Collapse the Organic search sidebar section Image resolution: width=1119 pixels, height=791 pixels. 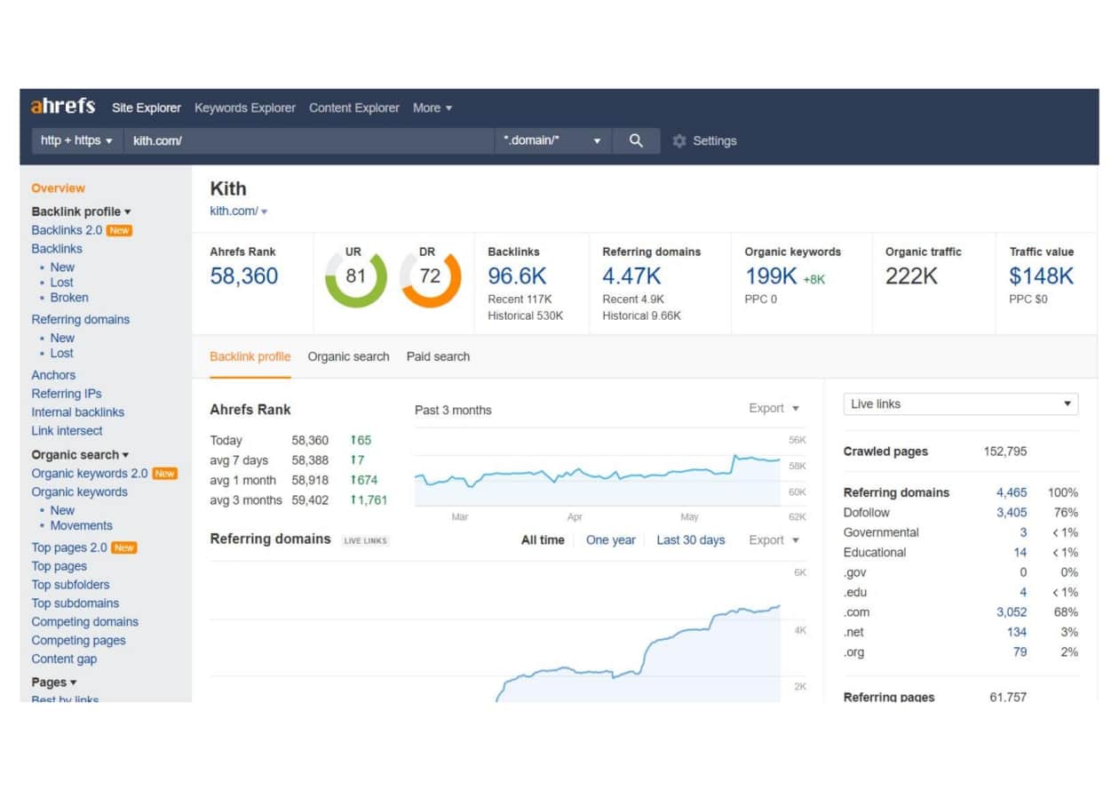click(x=80, y=454)
